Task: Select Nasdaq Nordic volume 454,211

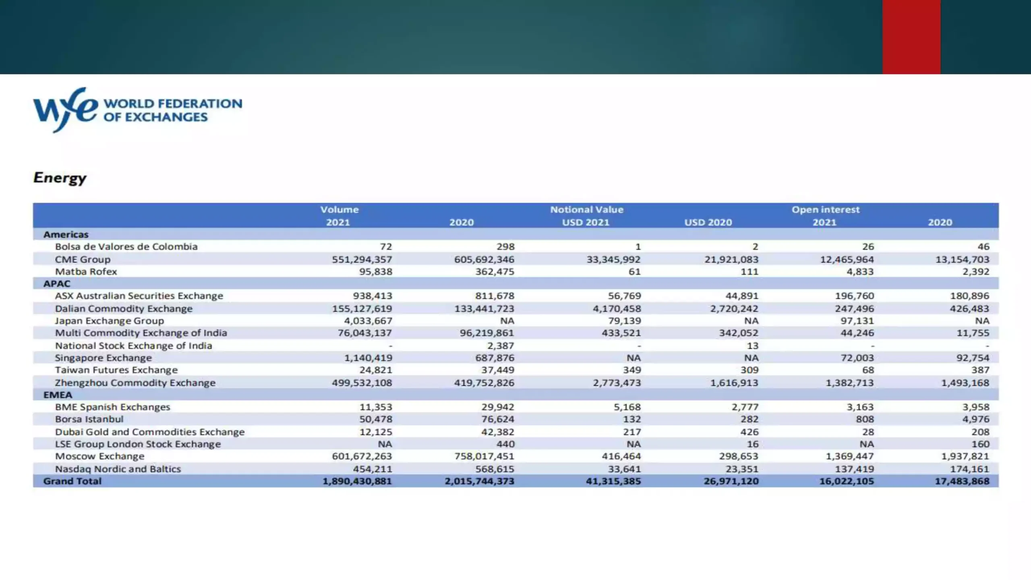Action: click(373, 469)
